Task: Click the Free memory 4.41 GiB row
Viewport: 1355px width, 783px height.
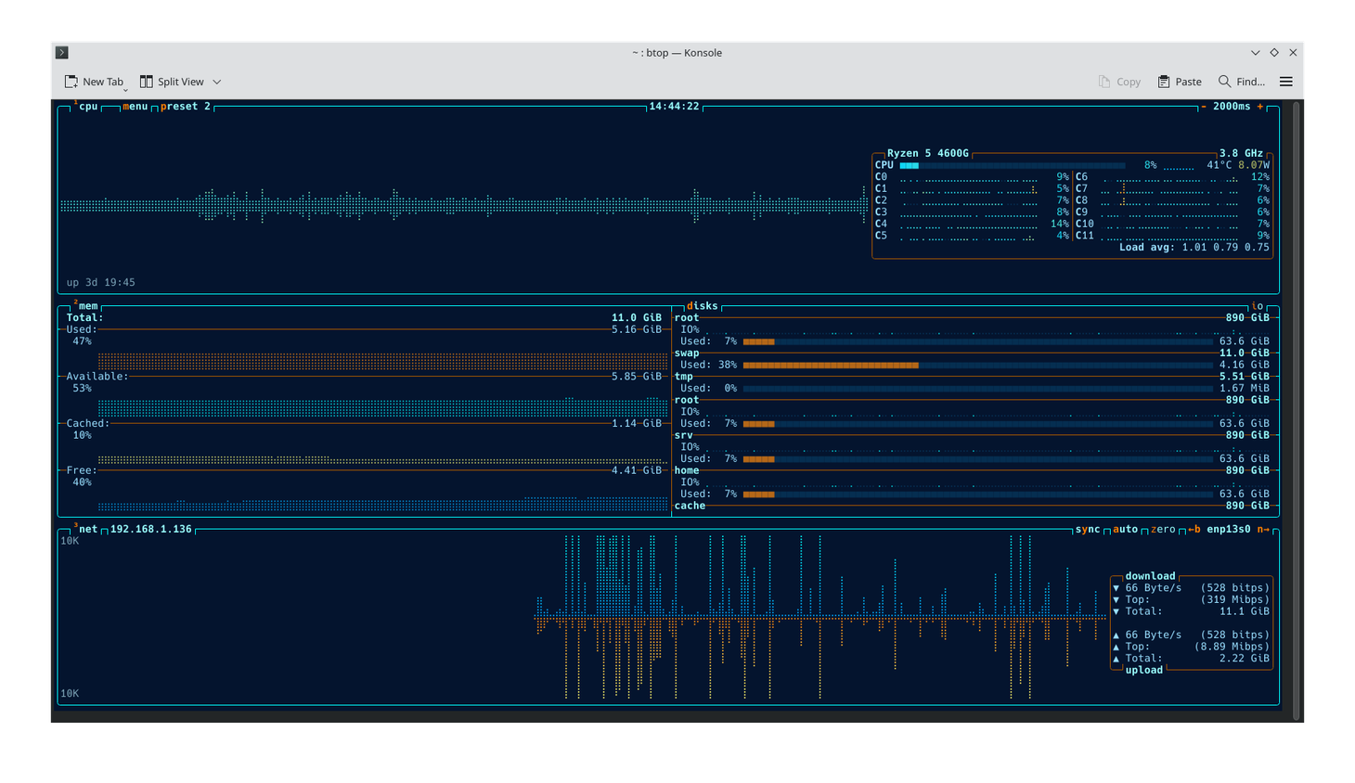Action: tap(364, 470)
